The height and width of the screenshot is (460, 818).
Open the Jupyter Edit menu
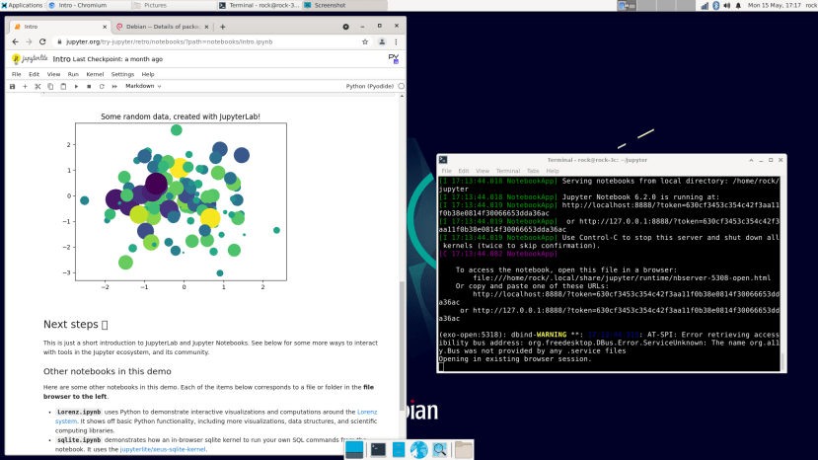point(34,74)
